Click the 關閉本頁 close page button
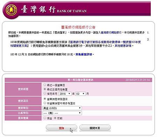 pos(95,128)
